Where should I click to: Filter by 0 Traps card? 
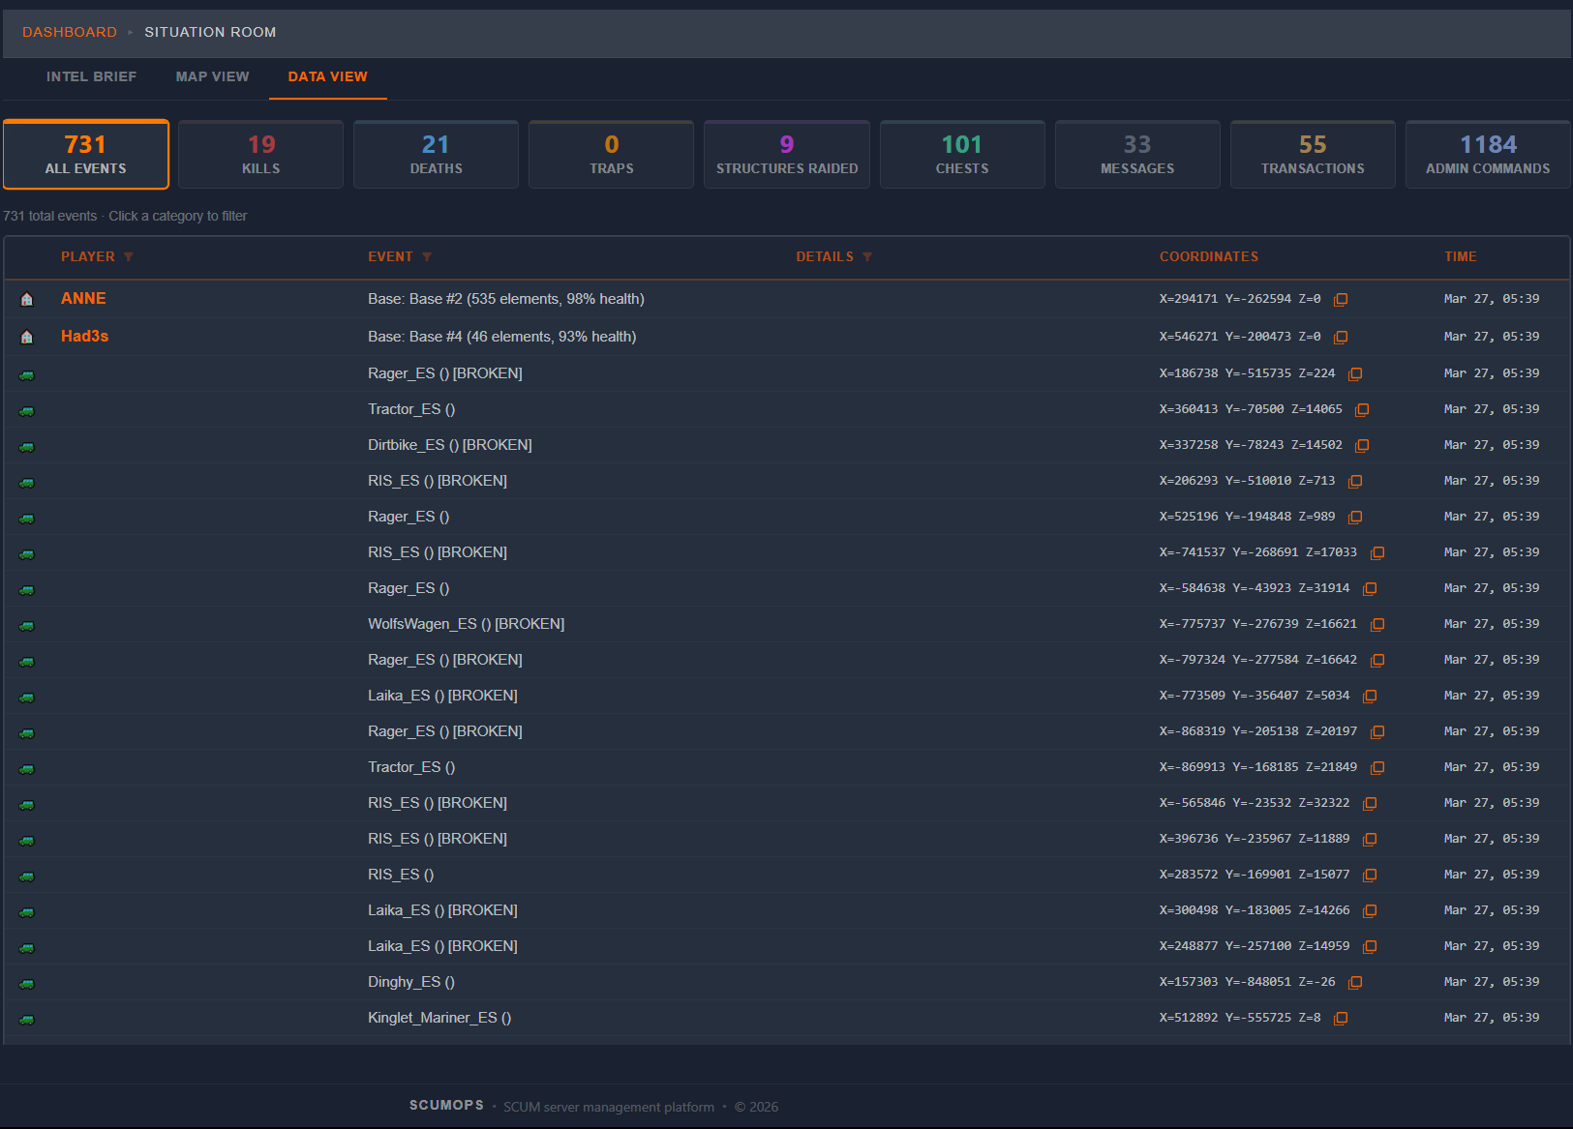point(612,154)
